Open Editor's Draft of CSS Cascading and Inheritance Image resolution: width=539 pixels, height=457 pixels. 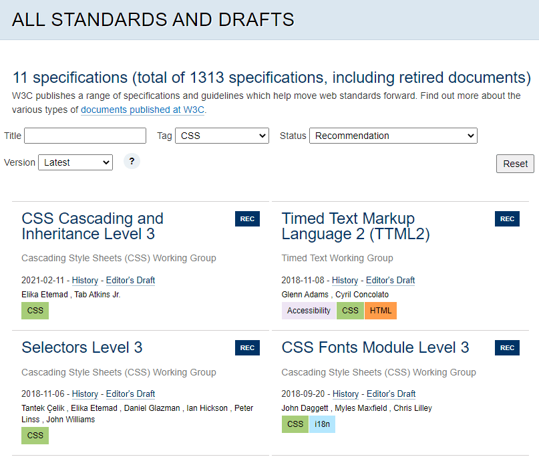point(130,281)
